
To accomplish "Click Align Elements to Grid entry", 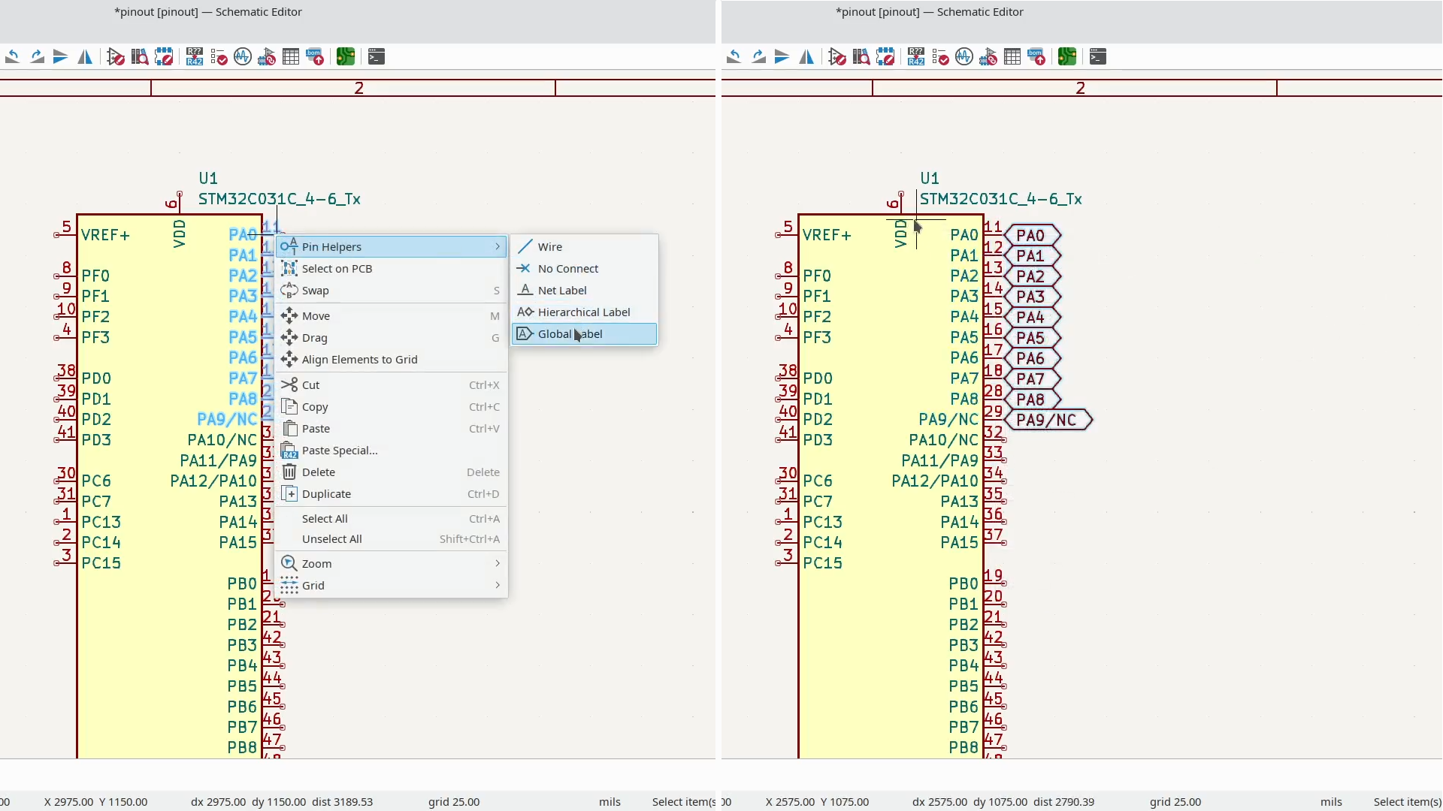I will [x=359, y=359].
